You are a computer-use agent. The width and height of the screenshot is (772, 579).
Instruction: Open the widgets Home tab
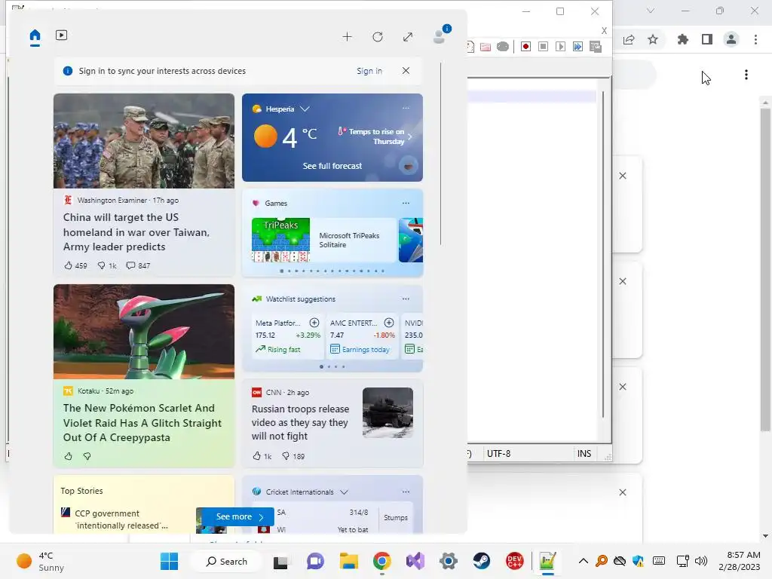[35, 35]
